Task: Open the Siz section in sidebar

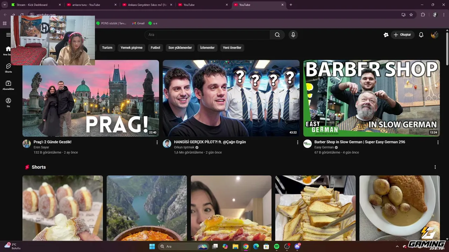Action: coord(8,103)
